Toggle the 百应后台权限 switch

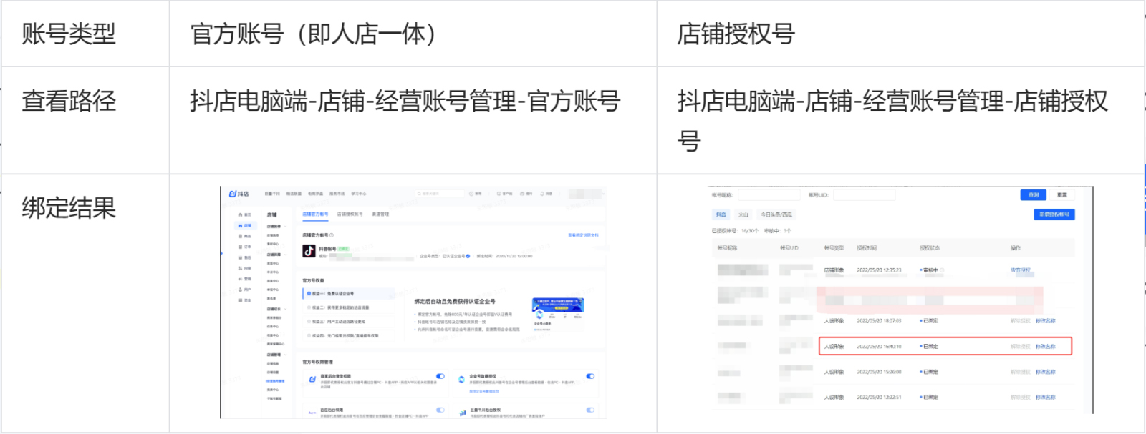click(x=440, y=410)
